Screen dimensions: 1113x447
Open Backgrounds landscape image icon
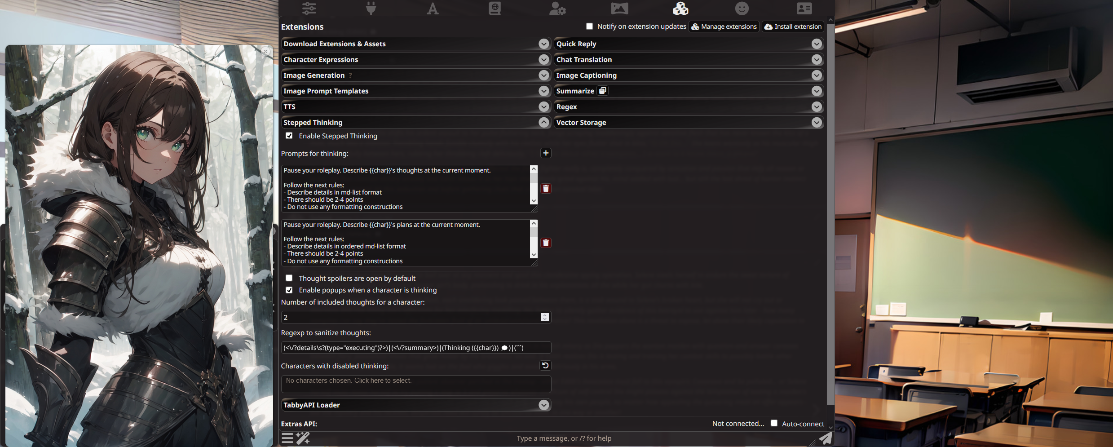pyautogui.click(x=619, y=8)
